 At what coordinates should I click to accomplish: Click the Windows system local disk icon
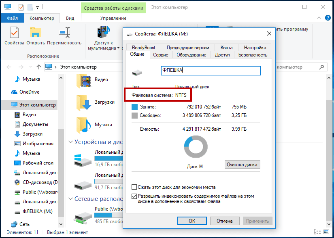83,161
